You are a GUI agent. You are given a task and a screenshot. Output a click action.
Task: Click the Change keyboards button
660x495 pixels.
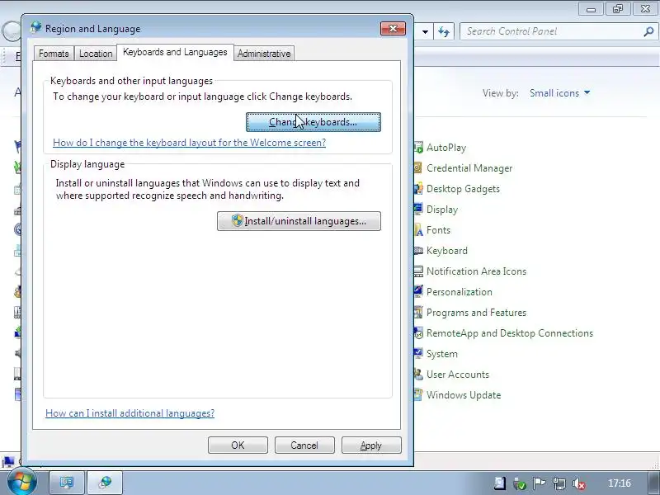313,122
